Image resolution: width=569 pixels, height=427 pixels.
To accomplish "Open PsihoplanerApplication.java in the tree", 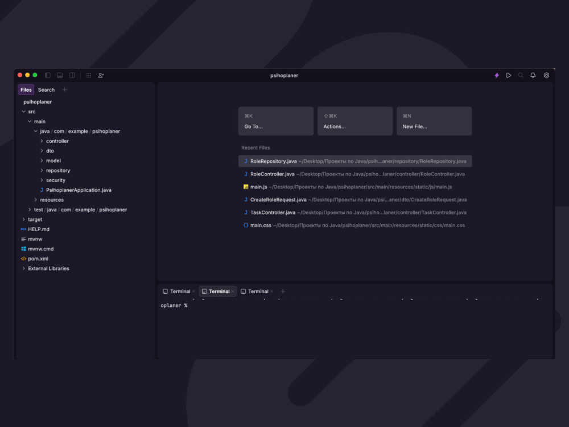I will pos(79,190).
